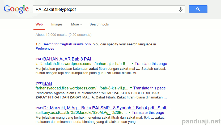The height and width of the screenshot is (125, 221).
Task: Select the Web tab
Action: (x=39, y=24)
